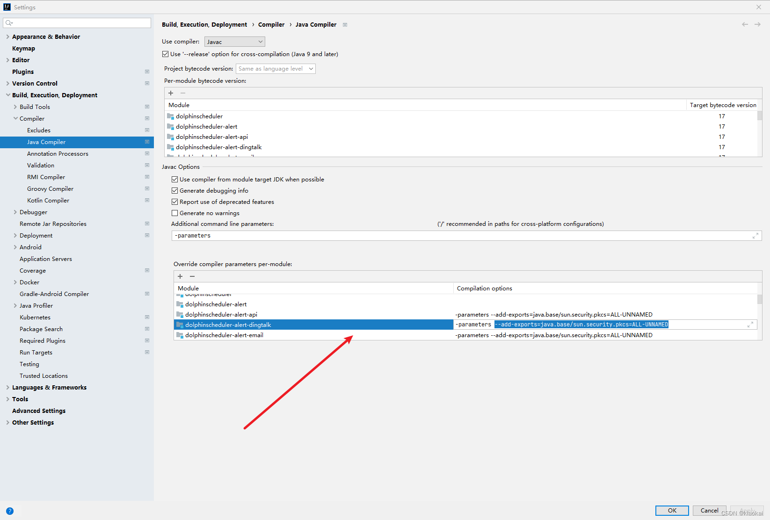This screenshot has height=520, width=770.
Task: Click project-level icon beside Excludes
Action: coord(147,130)
